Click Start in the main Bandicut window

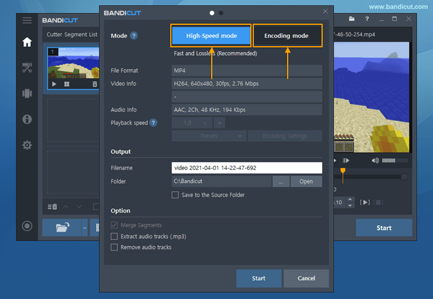point(384,227)
